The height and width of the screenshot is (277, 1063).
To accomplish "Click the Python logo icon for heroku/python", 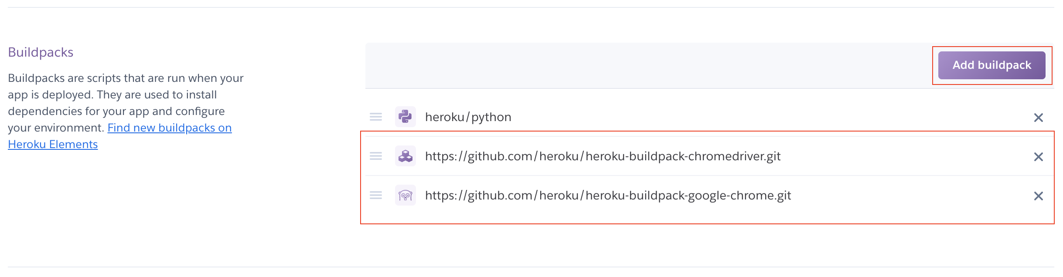I will point(405,117).
